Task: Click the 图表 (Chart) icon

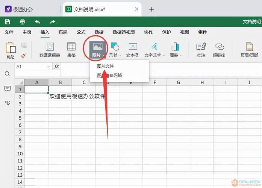Action: (175, 47)
